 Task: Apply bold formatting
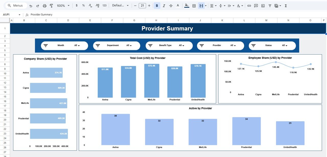(157, 5)
